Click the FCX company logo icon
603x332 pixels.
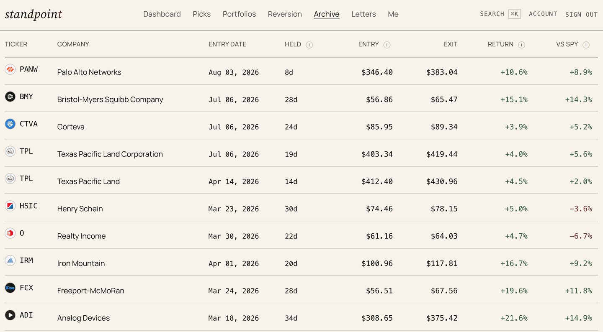pyautogui.click(x=10, y=288)
